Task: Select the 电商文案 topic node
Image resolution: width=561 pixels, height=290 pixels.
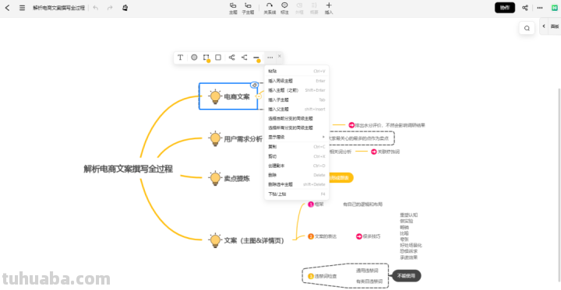Action: point(228,96)
